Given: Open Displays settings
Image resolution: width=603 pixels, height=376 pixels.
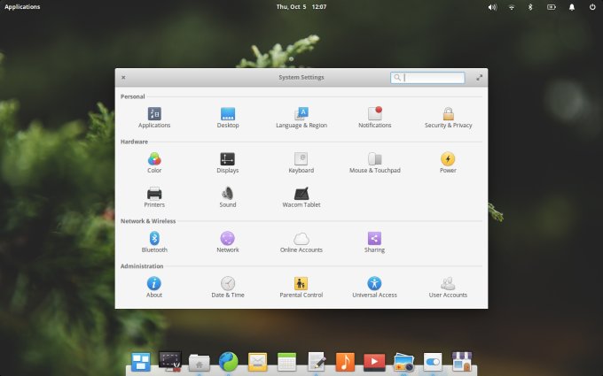Looking at the screenshot, I should point(228,163).
